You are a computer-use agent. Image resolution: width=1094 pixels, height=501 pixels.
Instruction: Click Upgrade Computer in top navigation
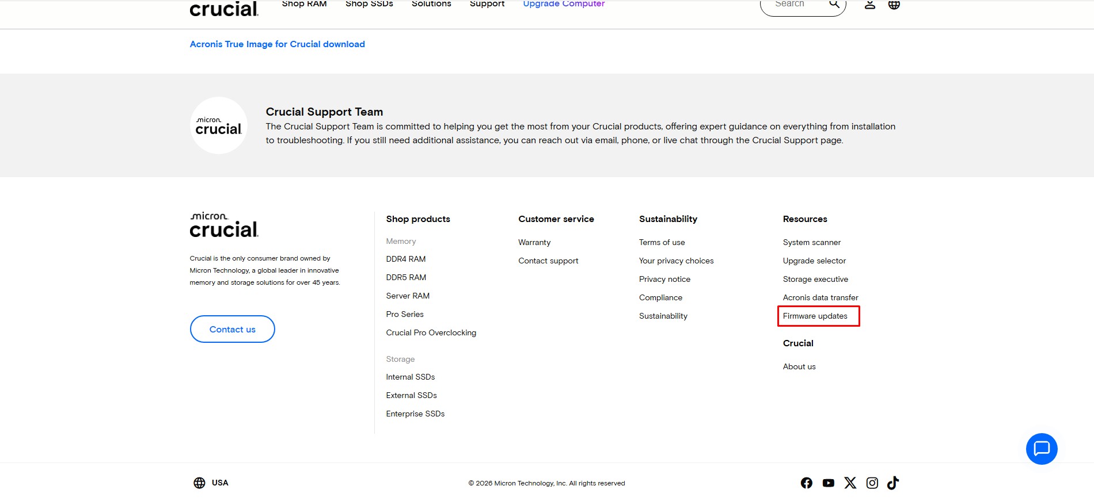click(564, 4)
